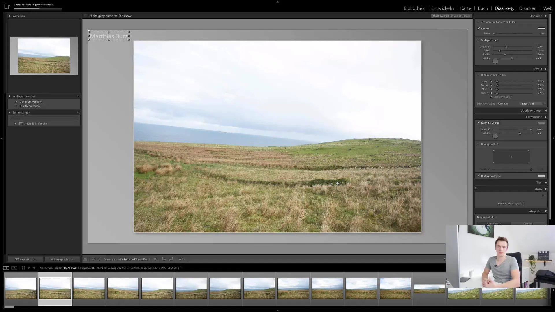Click PDF exportieren button

tap(25, 259)
